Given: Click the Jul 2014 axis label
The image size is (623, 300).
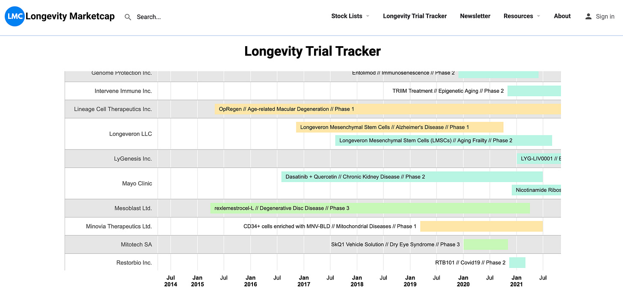Looking at the screenshot, I should (170, 281).
